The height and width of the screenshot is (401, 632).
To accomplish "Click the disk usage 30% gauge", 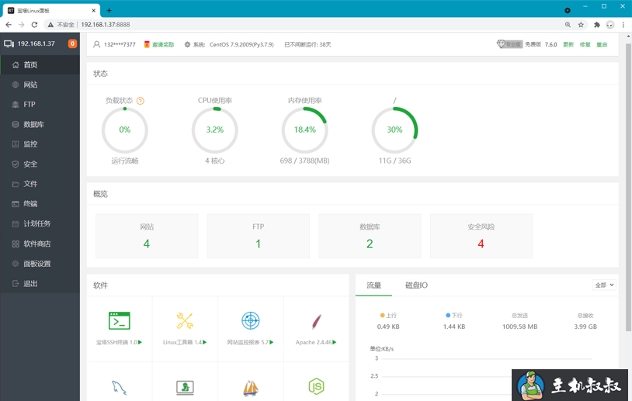I will 394,130.
